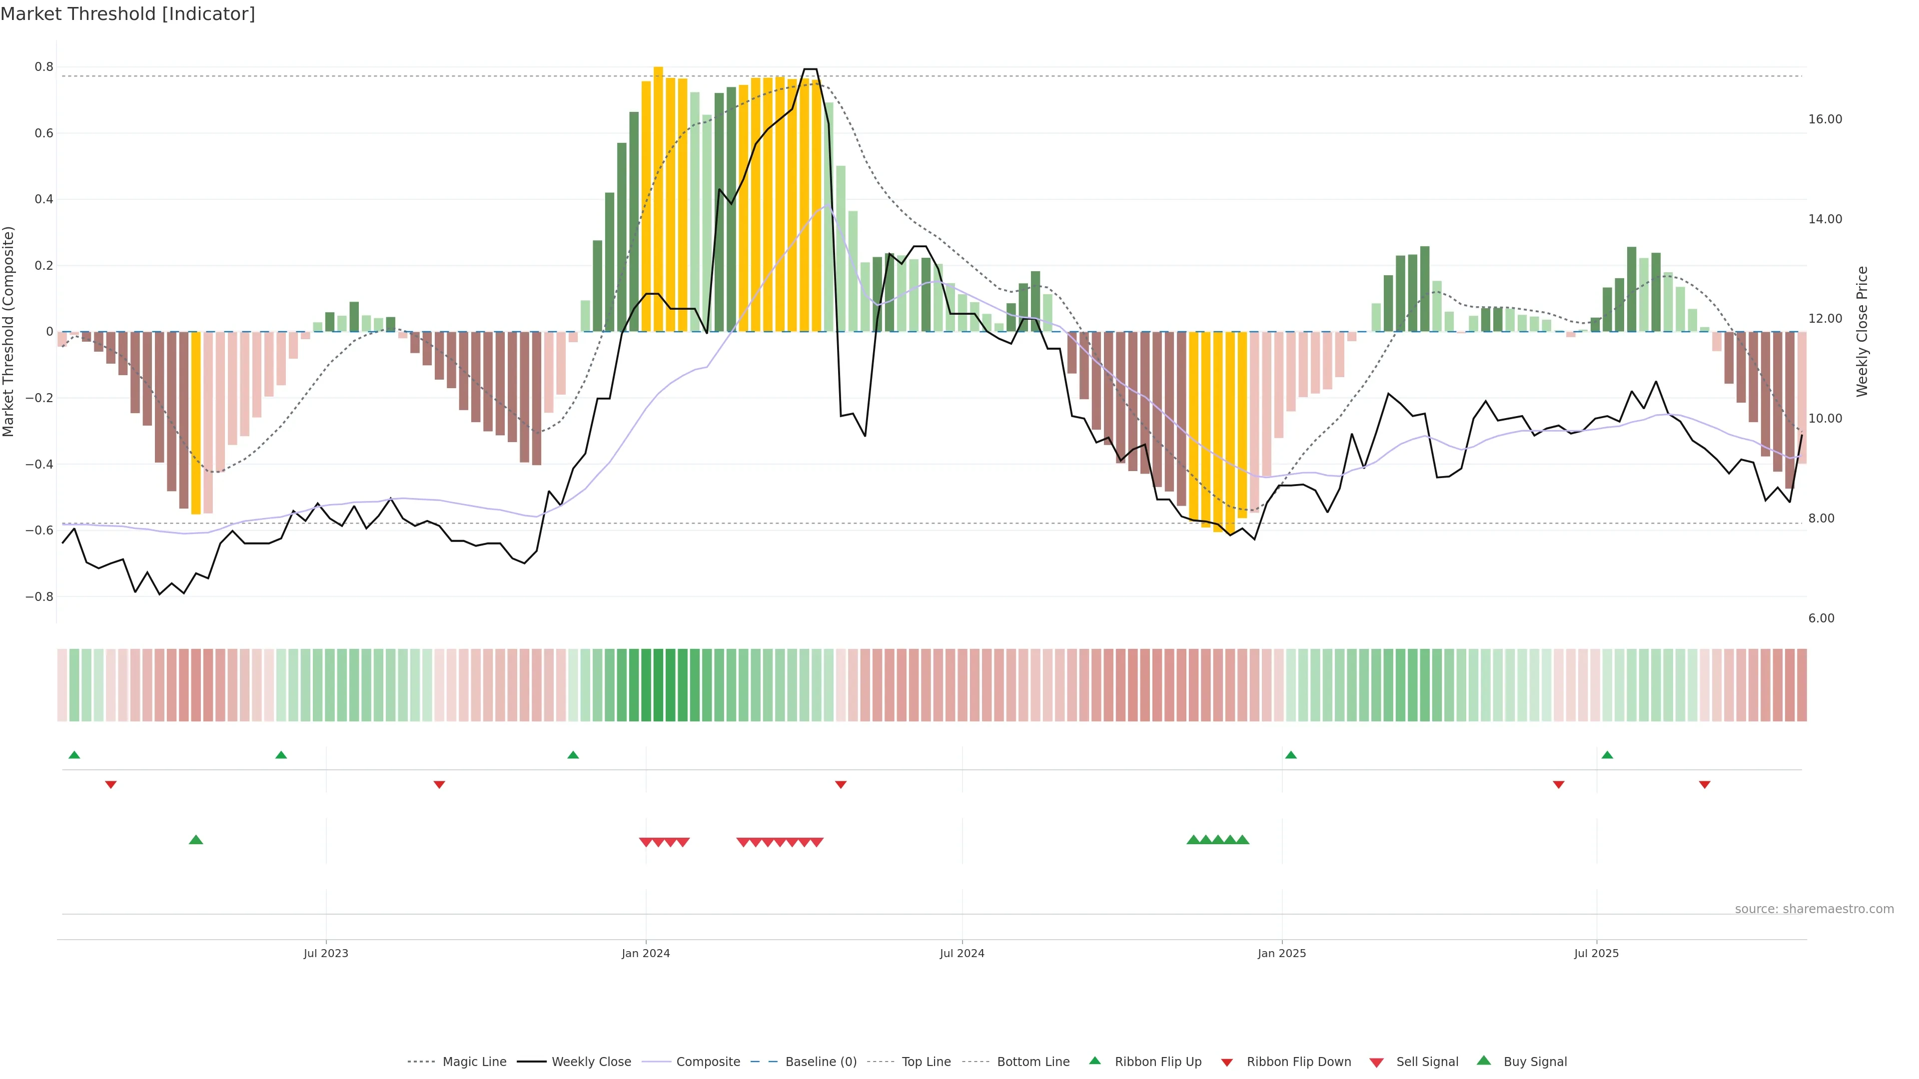Click the Ribbon Flip Down marker between Jan and Jul 2024

841,785
